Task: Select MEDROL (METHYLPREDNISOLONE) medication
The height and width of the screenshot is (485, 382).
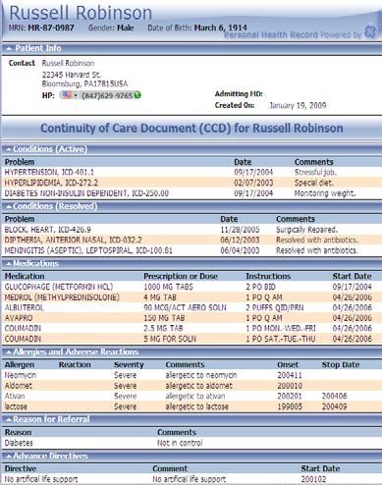Action: 62,297
